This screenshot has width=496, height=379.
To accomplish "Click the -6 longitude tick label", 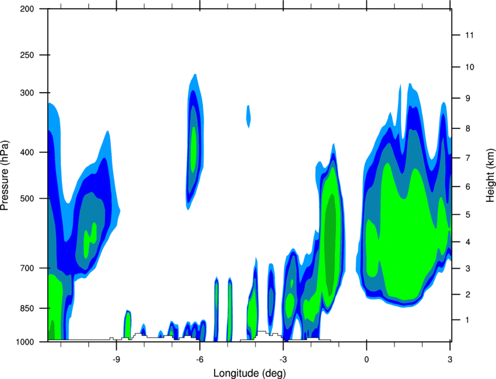I will (x=200, y=360).
